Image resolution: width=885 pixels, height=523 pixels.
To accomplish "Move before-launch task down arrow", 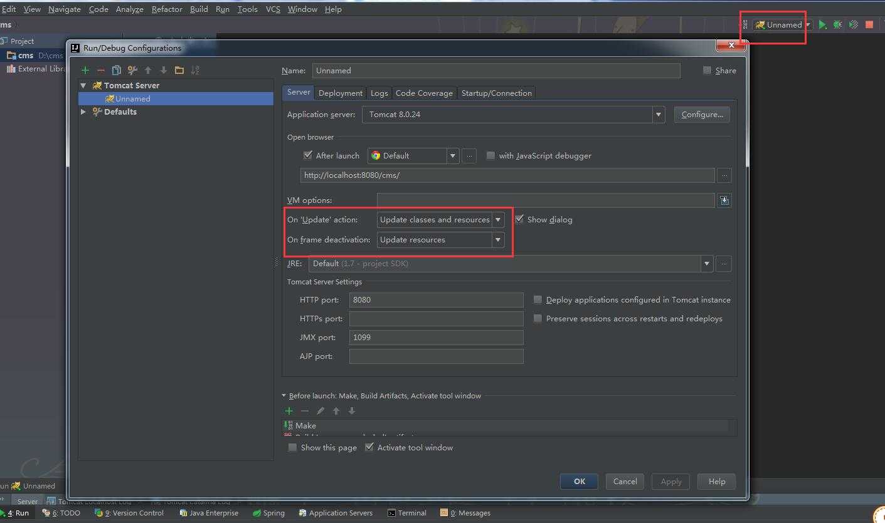I will tap(352, 411).
